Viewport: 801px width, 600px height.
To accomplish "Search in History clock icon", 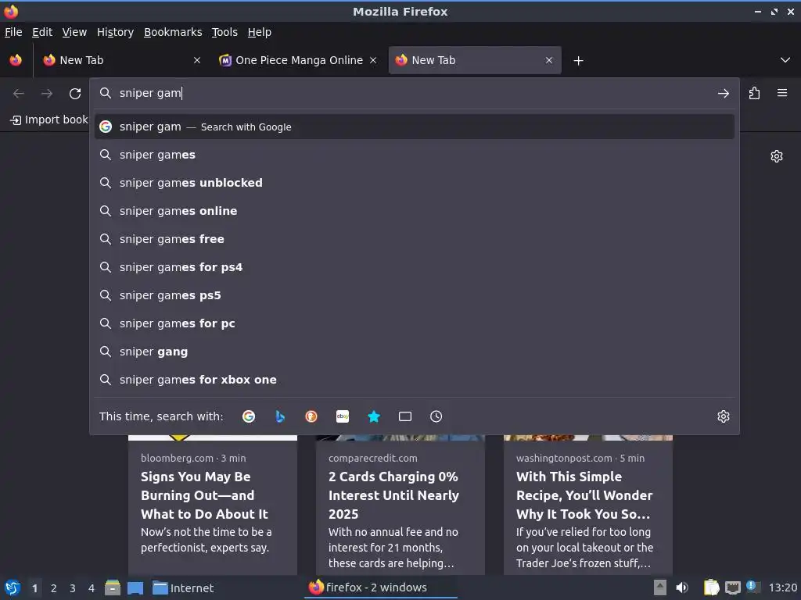I will pyautogui.click(x=436, y=416).
